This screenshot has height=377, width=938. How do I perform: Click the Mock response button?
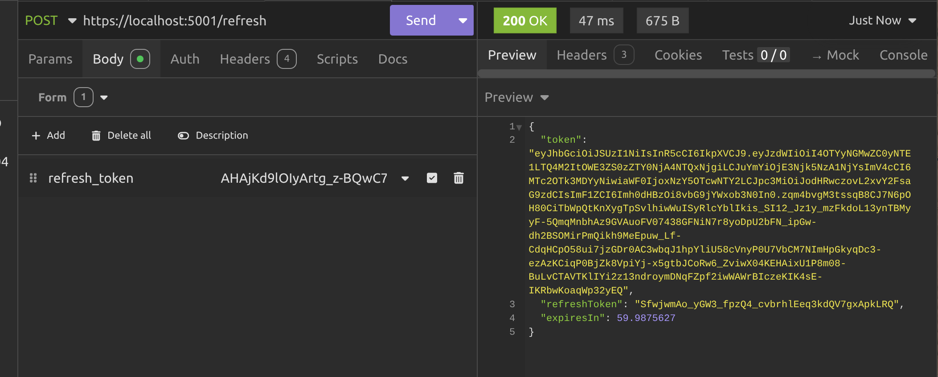pyautogui.click(x=836, y=55)
